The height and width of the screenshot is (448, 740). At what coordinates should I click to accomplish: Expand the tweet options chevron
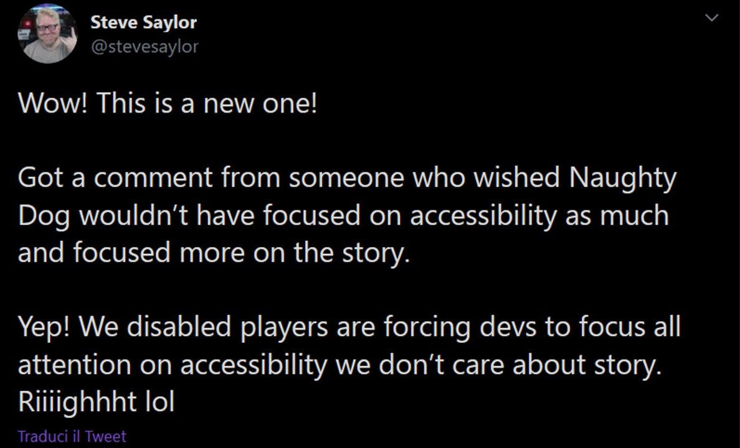(x=711, y=18)
